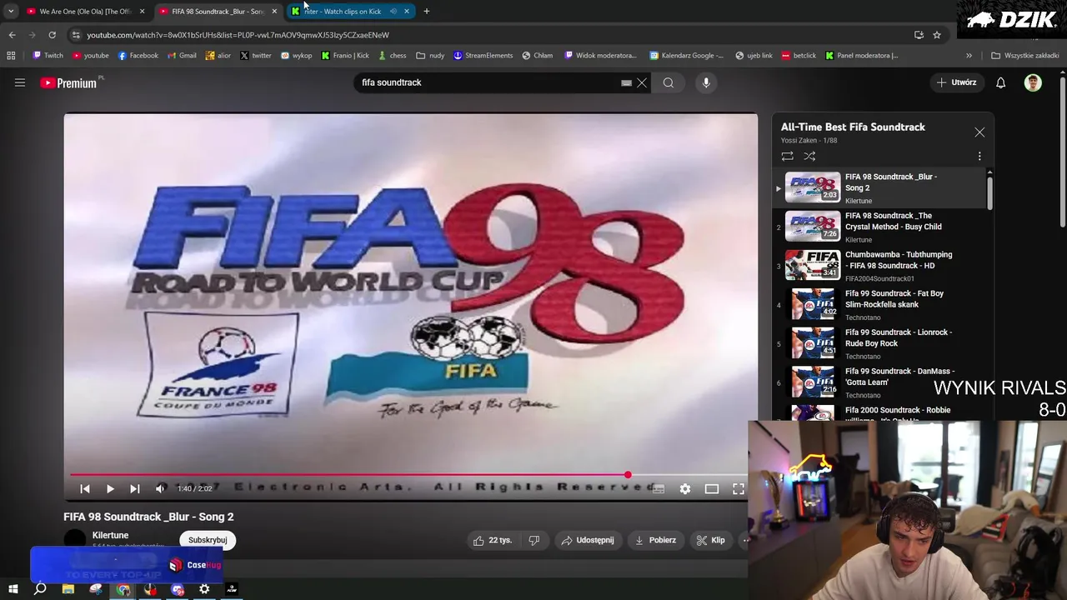Open the nudy bookmarks folder
This screenshot has width=1067, height=600.
(430, 56)
